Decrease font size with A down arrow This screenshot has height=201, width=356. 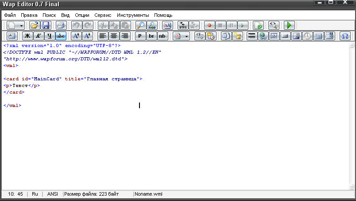[87, 36]
